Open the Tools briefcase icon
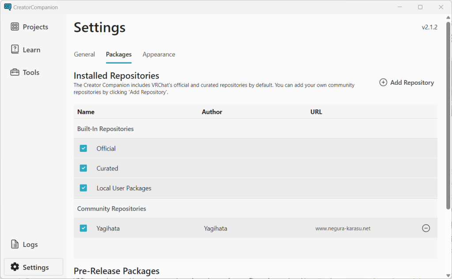The height and width of the screenshot is (279, 452). point(15,72)
